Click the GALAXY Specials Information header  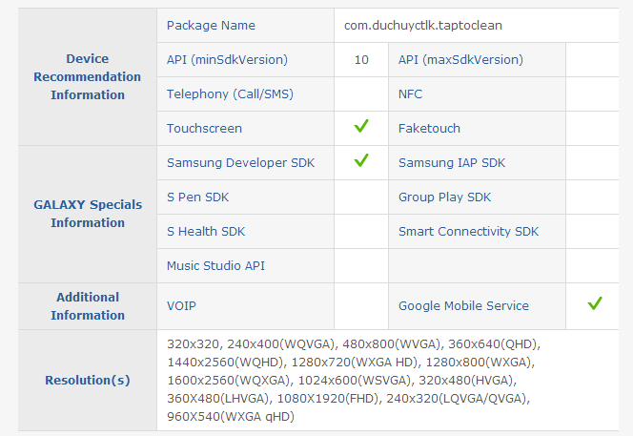88,213
